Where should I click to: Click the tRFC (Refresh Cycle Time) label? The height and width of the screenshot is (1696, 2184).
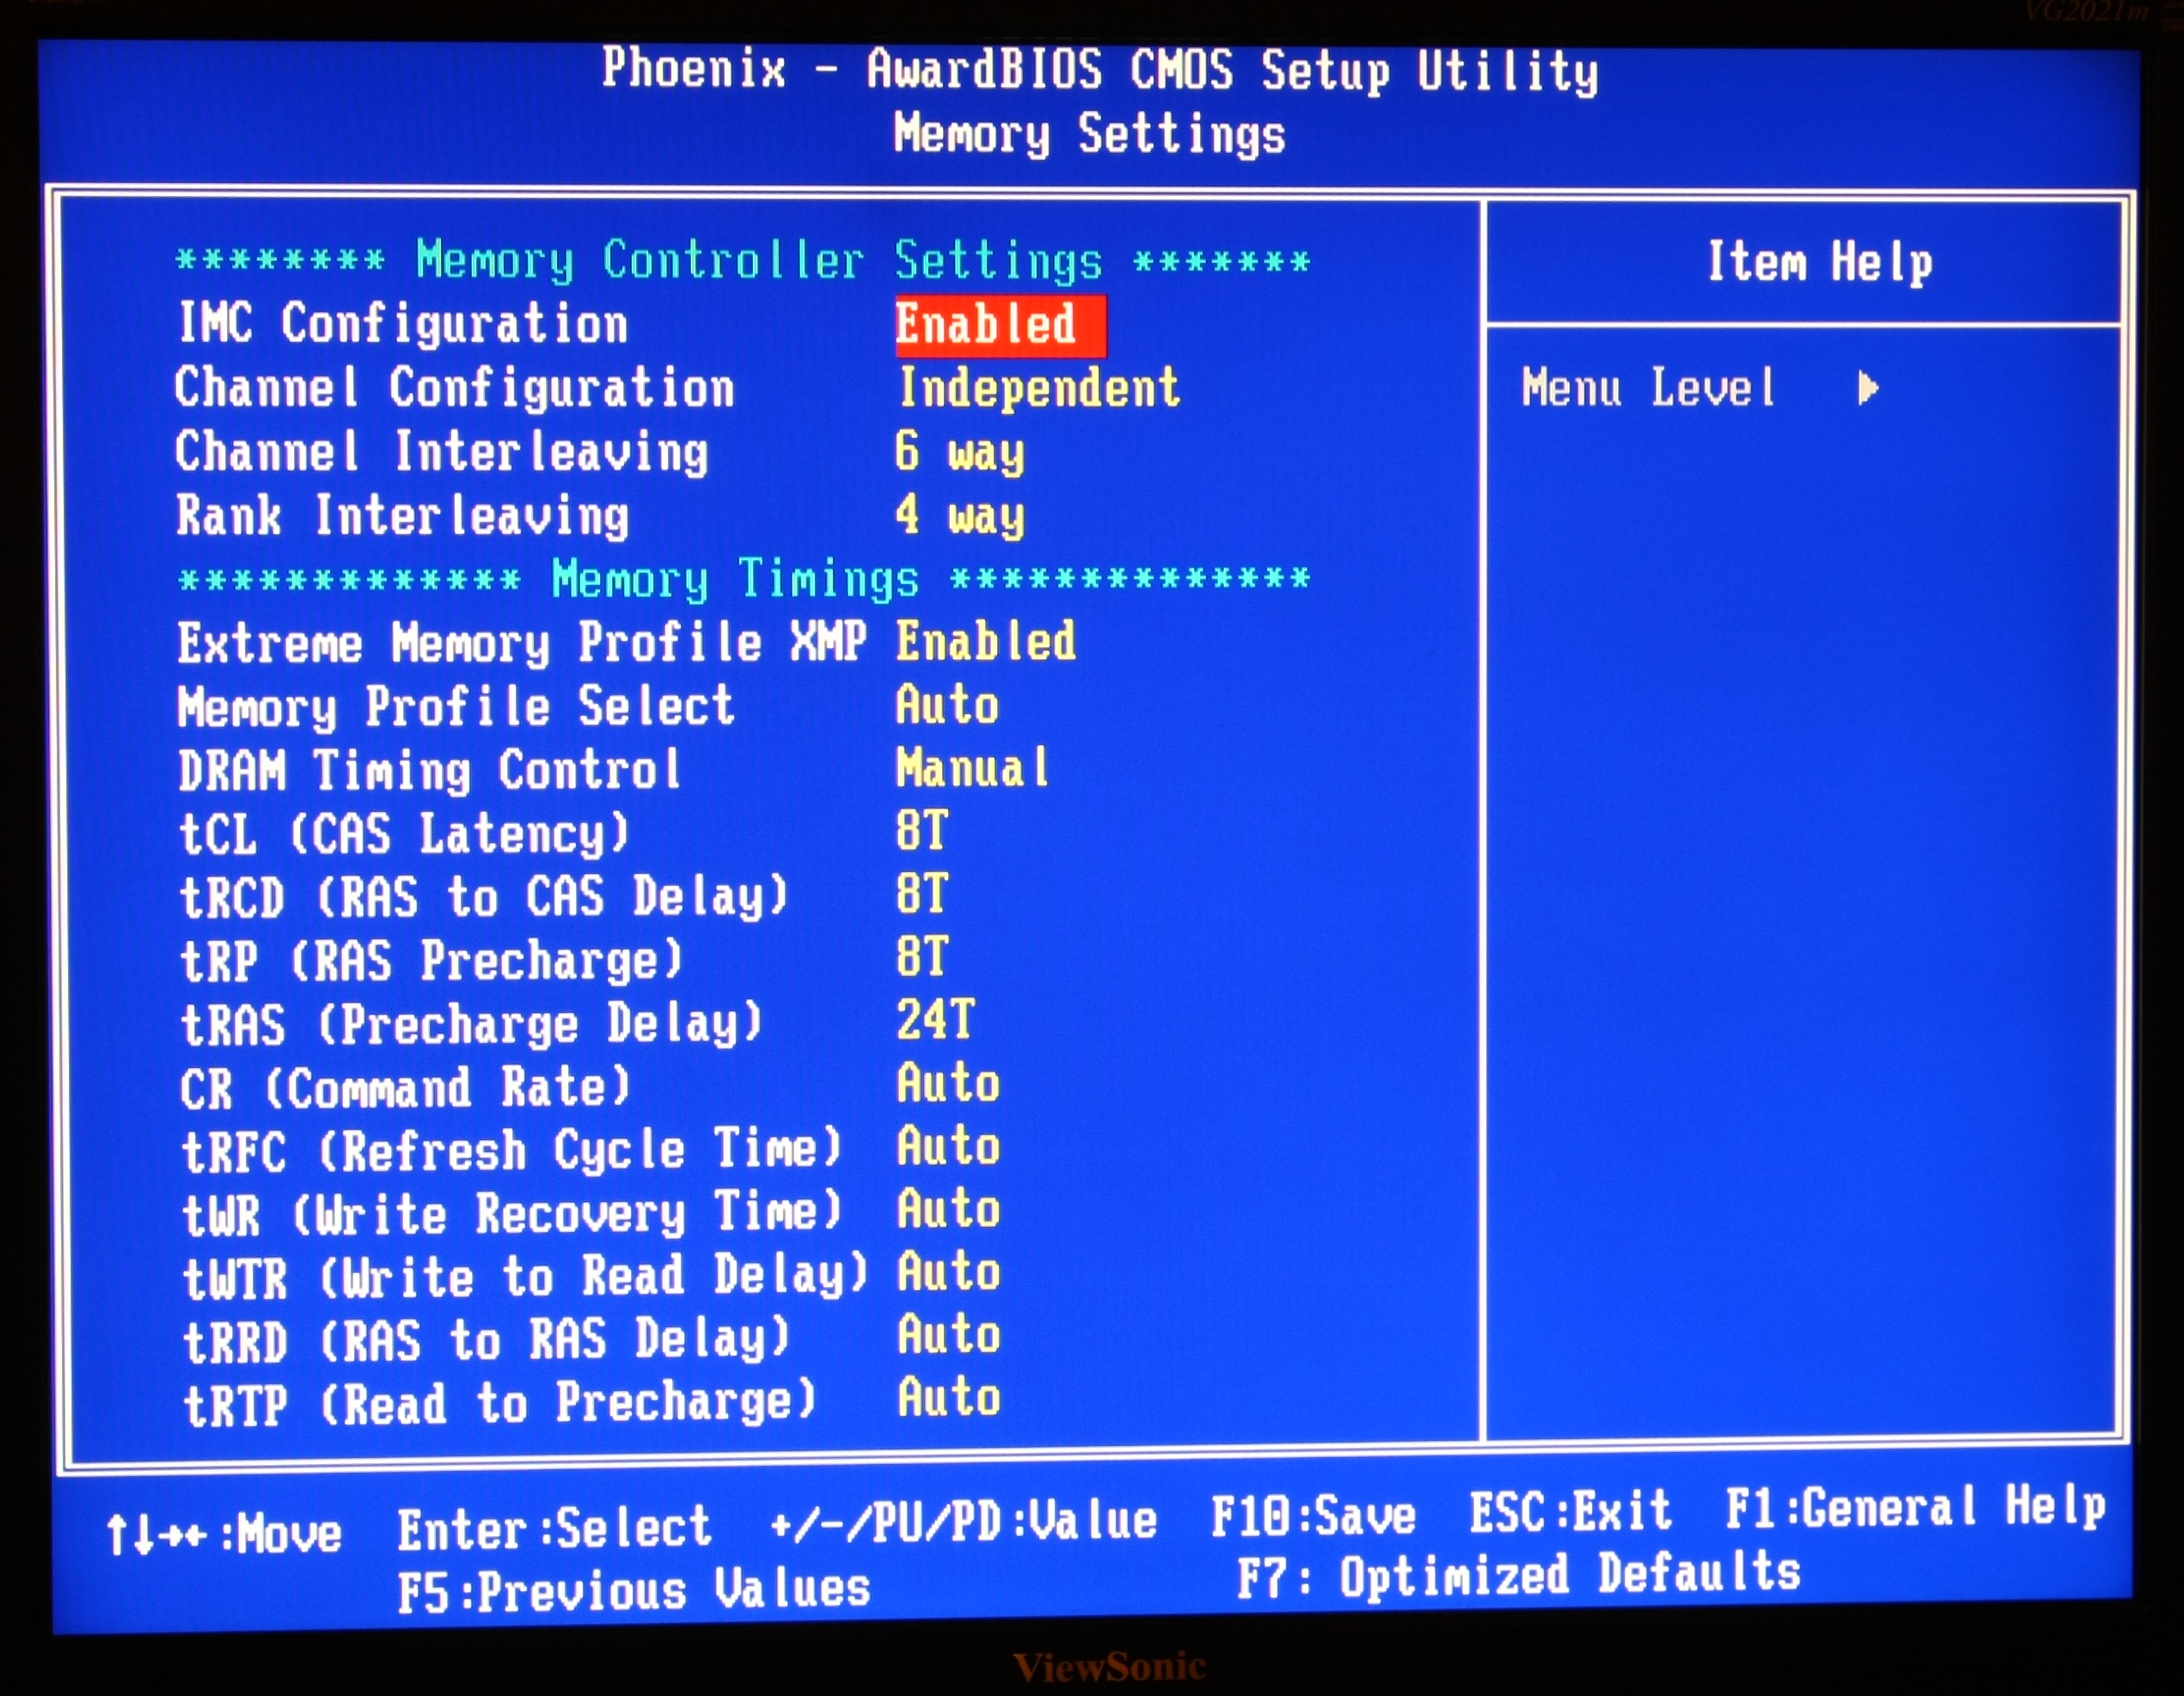(511, 1150)
